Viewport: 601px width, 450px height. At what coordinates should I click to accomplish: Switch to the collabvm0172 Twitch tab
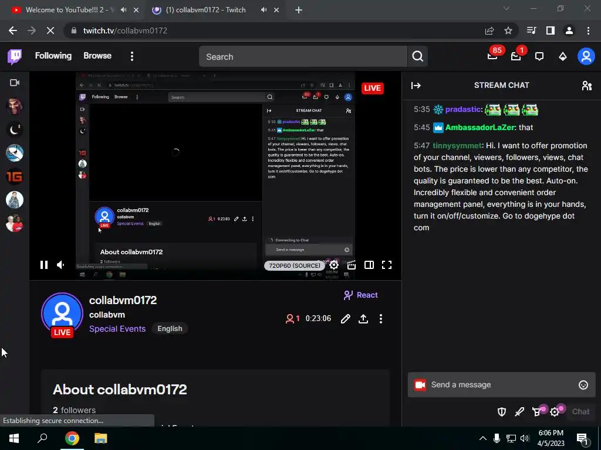205,10
